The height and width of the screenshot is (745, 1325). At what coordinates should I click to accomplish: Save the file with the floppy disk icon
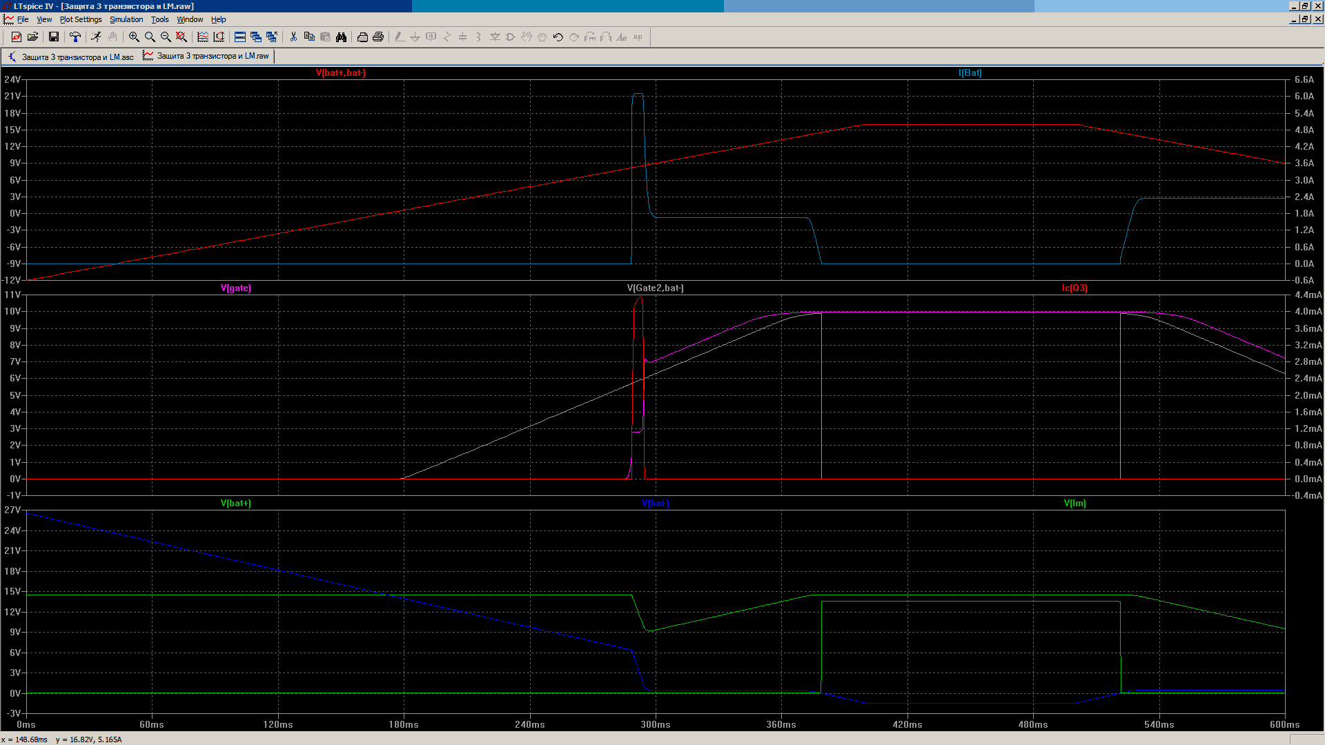click(x=53, y=37)
